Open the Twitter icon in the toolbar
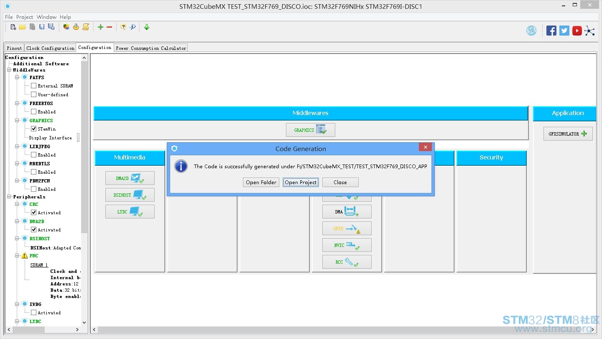 tap(564, 31)
